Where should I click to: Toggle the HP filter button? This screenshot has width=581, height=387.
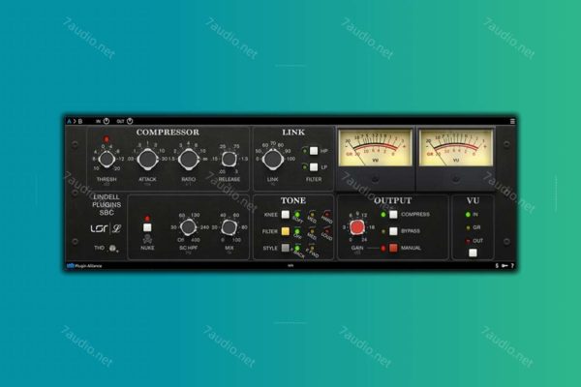tap(314, 151)
